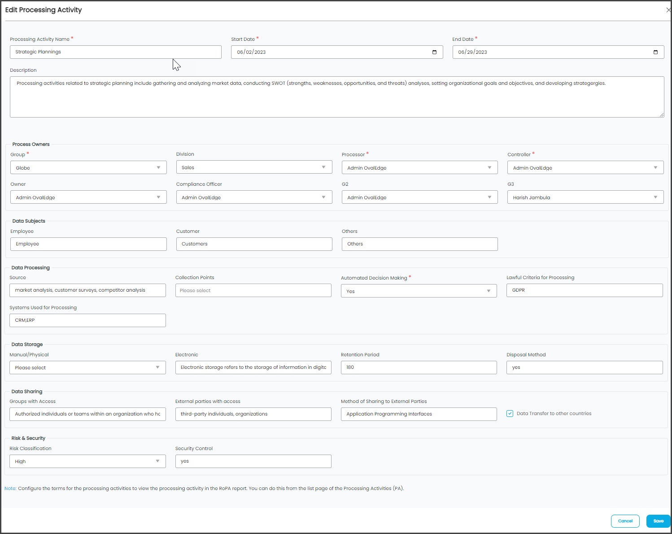Edit the Lawful Criteria for Processing field

tap(585, 290)
